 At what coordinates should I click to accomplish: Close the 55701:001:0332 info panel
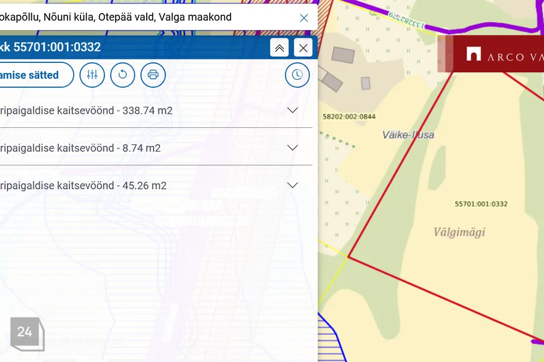tap(303, 48)
